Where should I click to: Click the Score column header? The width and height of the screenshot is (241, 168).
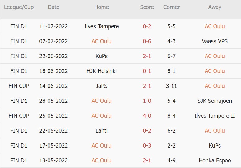(x=147, y=7)
